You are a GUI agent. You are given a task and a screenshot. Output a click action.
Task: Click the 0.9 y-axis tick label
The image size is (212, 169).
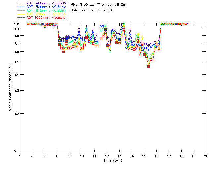click(16, 29)
